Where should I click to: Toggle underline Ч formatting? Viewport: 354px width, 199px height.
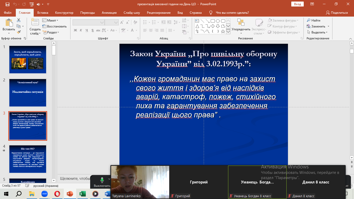point(86,30)
